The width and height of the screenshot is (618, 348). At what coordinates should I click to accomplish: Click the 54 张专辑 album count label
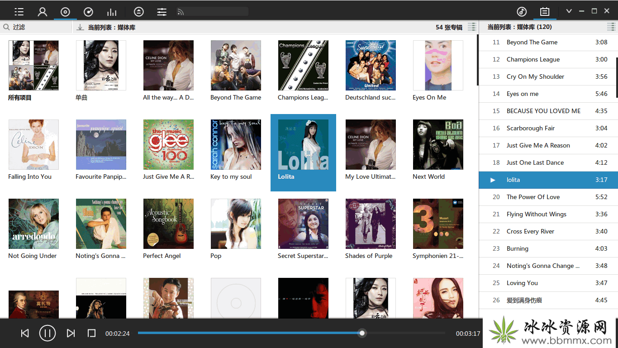pos(449,27)
